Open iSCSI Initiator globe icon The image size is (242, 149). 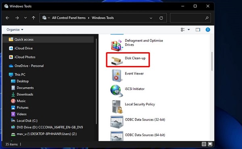[x=117, y=91]
